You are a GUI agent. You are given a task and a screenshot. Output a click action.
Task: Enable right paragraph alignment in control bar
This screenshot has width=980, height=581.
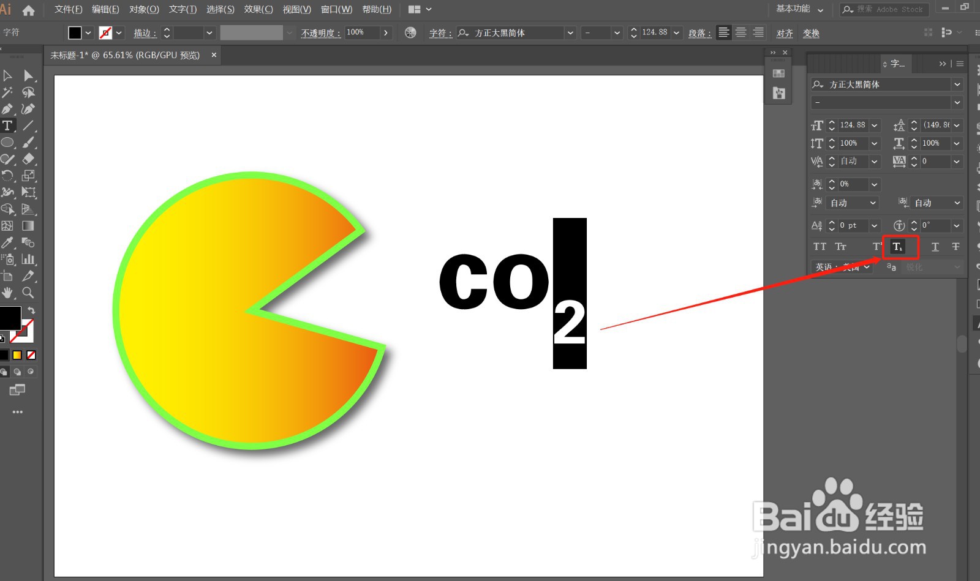[758, 32]
